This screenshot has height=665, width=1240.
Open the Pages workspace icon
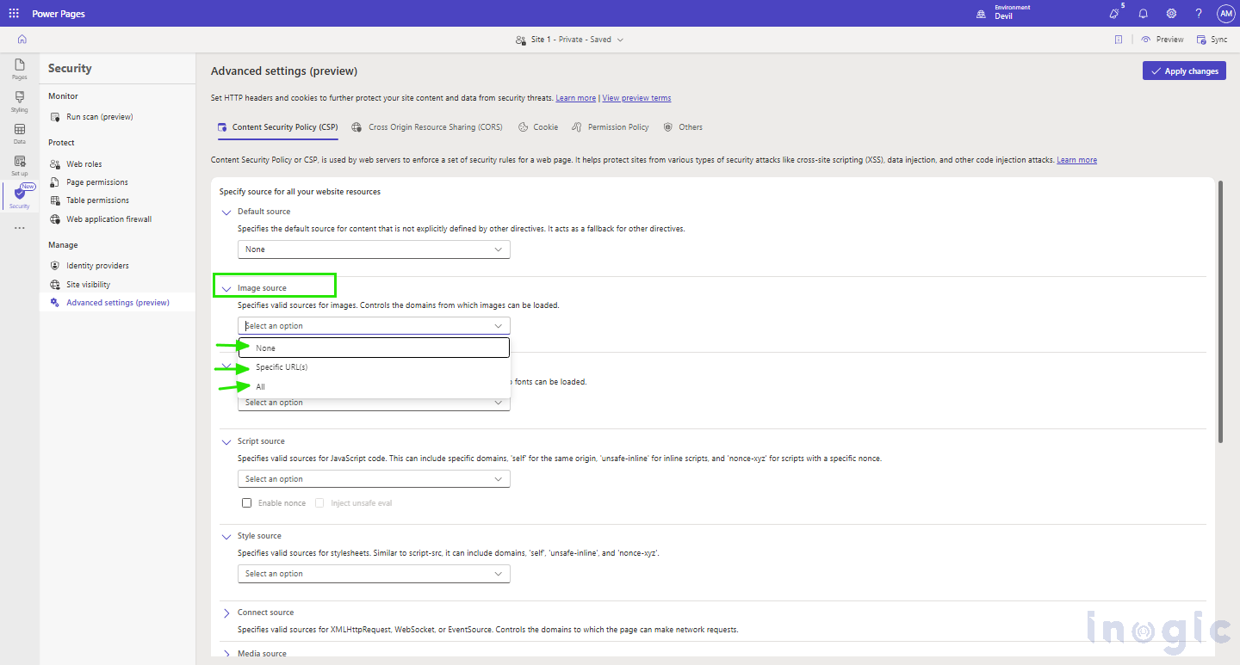[19, 70]
